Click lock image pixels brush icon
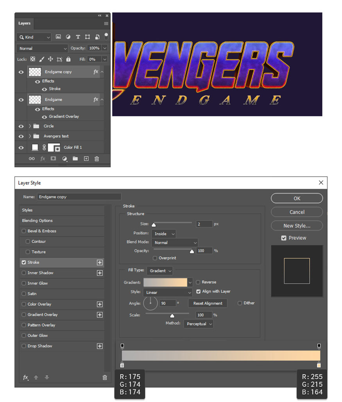342x402 pixels. (x=41, y=59)
